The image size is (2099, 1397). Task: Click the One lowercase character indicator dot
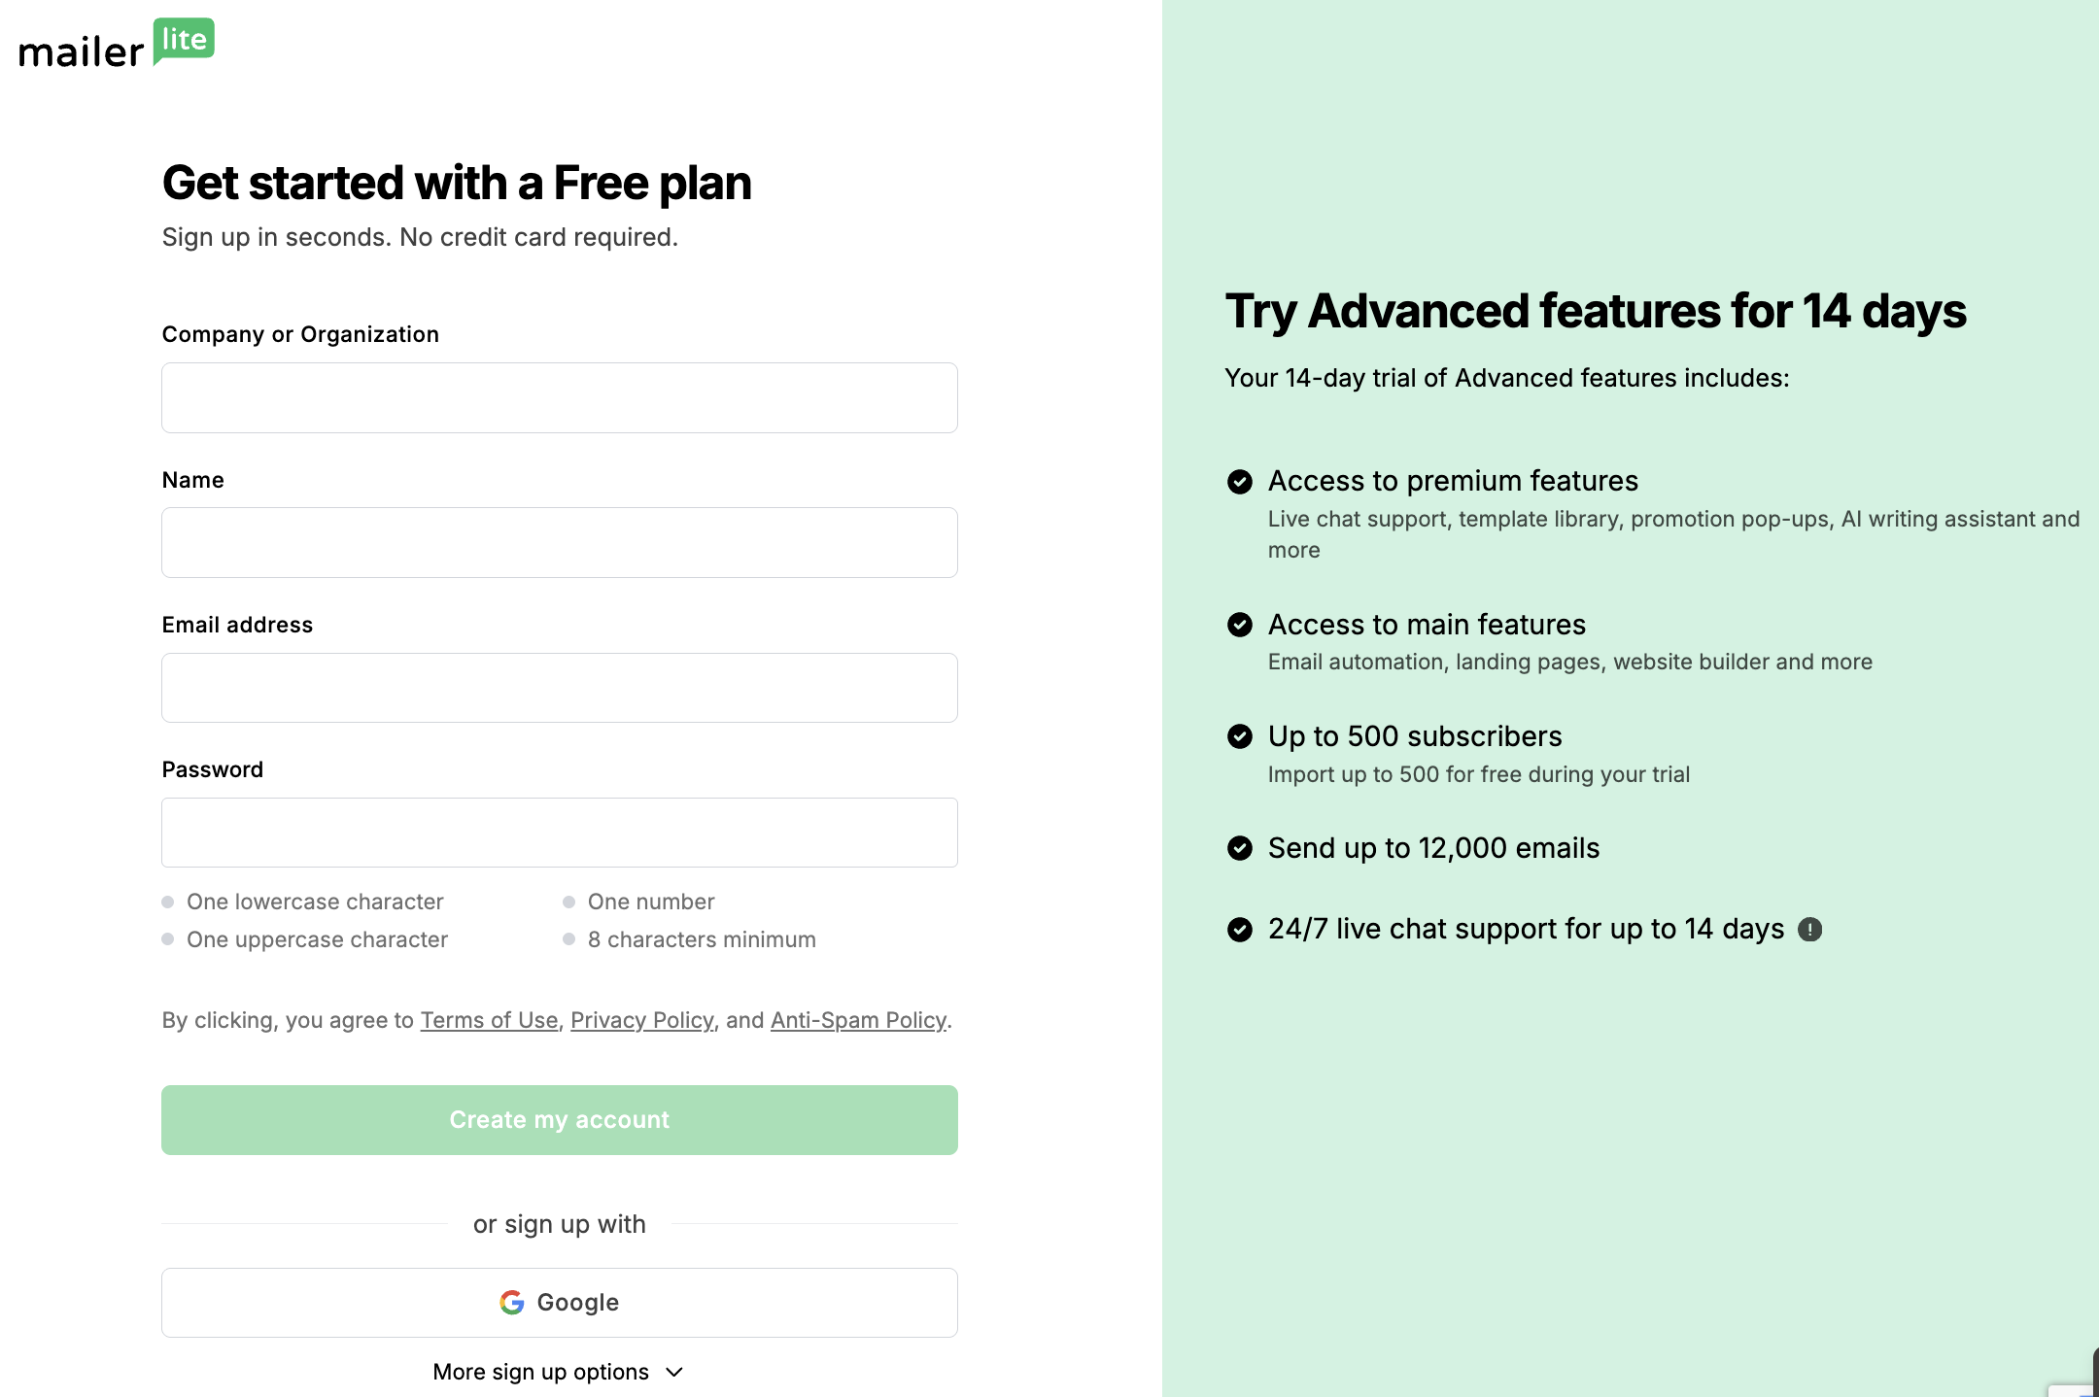168,902
